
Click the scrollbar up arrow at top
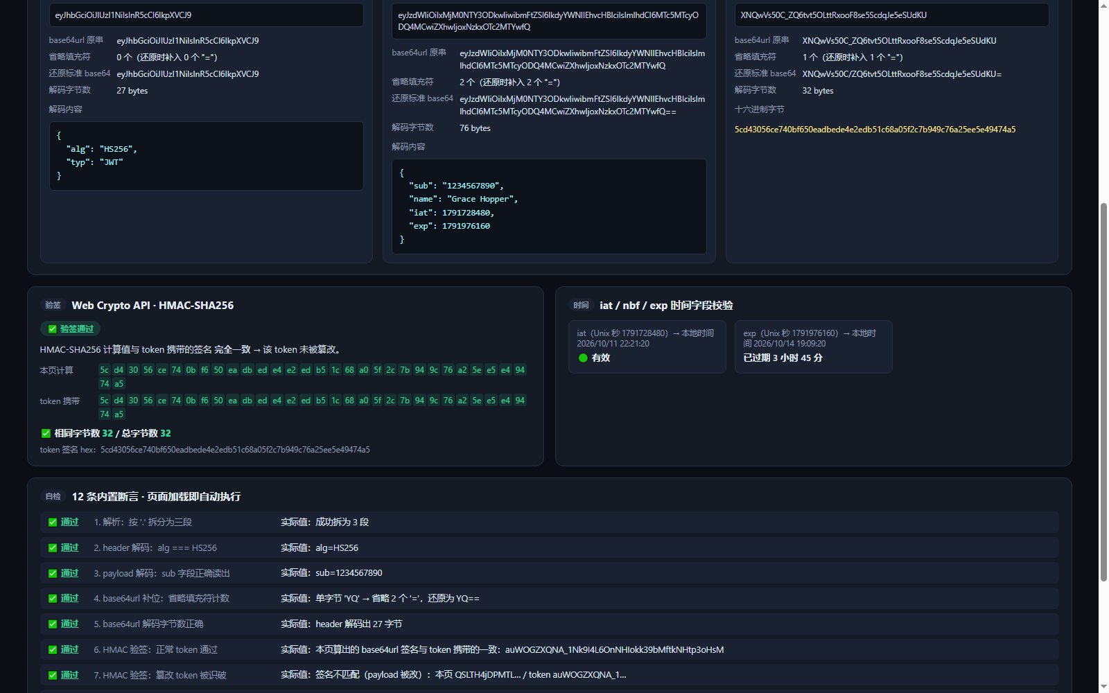pos(1103,6)
